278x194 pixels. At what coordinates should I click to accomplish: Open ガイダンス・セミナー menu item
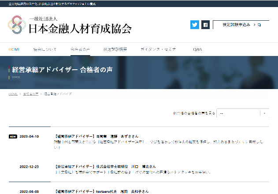pyautogui.click(x=158, y=49)
